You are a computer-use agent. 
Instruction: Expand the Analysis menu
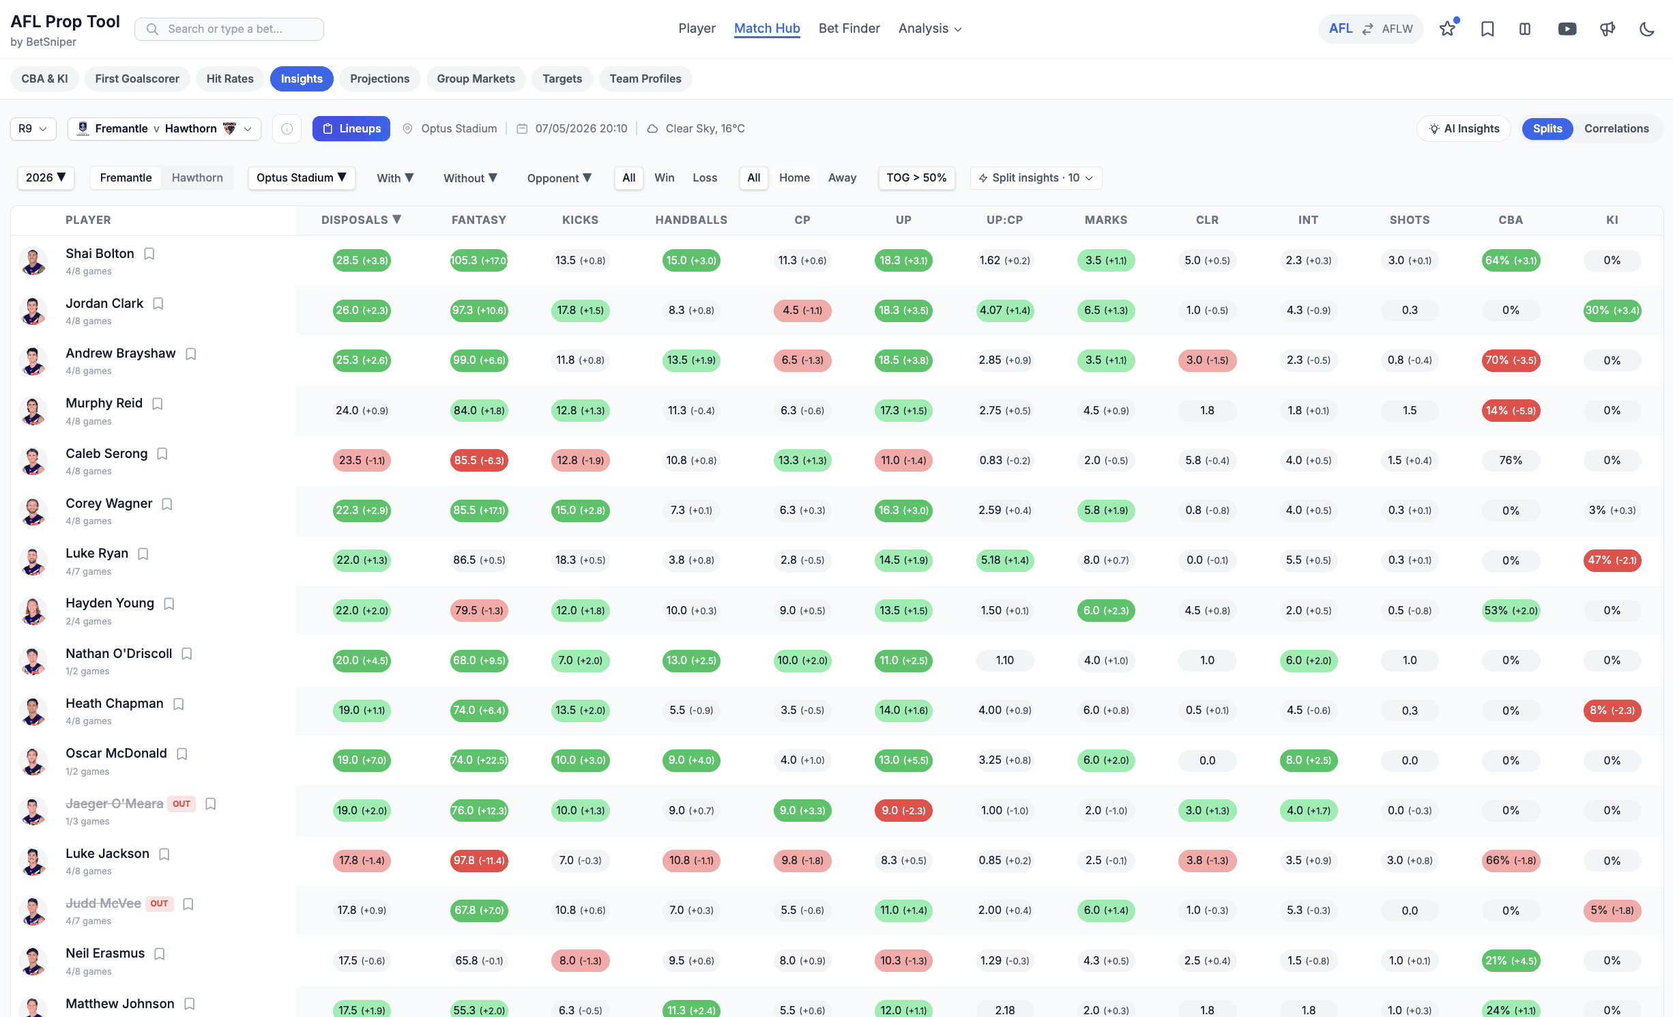[930, 29]
